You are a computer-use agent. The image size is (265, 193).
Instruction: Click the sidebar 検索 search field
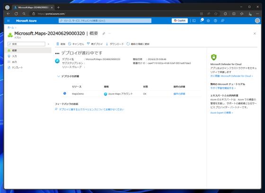26,44
